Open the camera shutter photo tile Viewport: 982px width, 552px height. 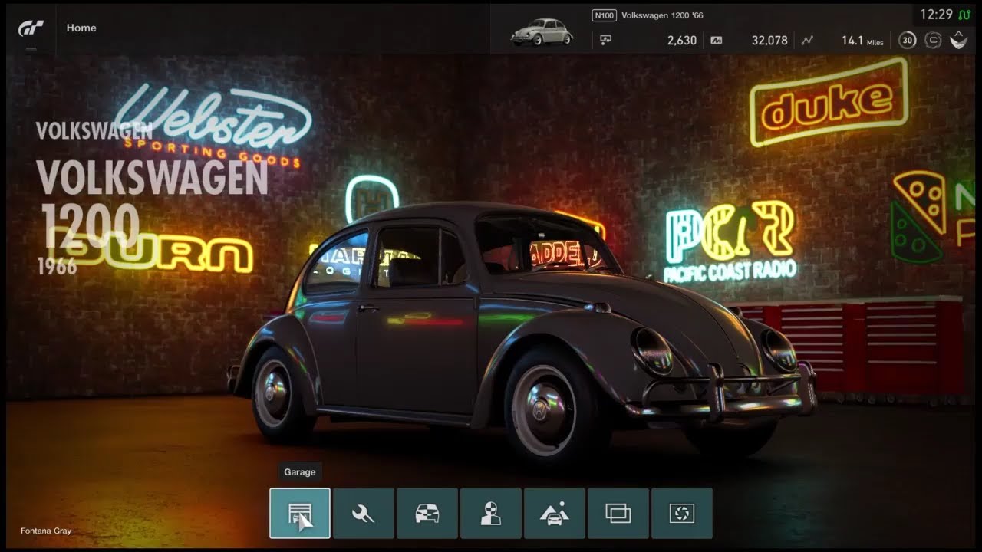[681, 513]
